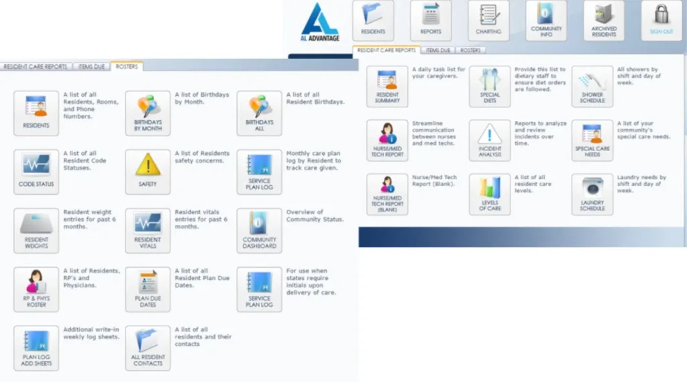Open the Shower Schedule report
This screenshot has width=687, height=382.
pos(592,87)
